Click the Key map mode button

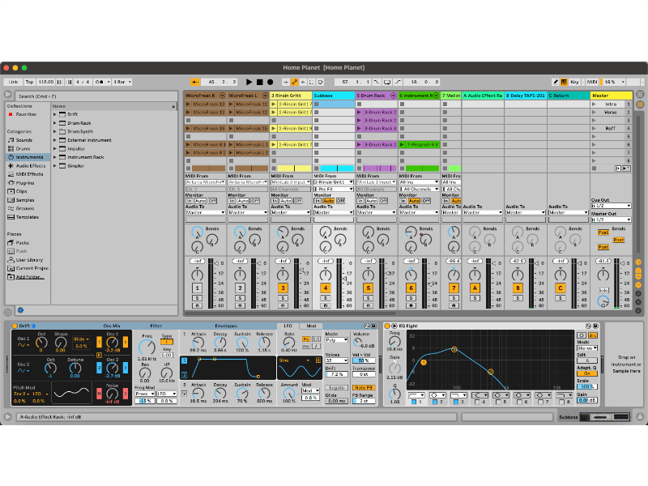574,82
